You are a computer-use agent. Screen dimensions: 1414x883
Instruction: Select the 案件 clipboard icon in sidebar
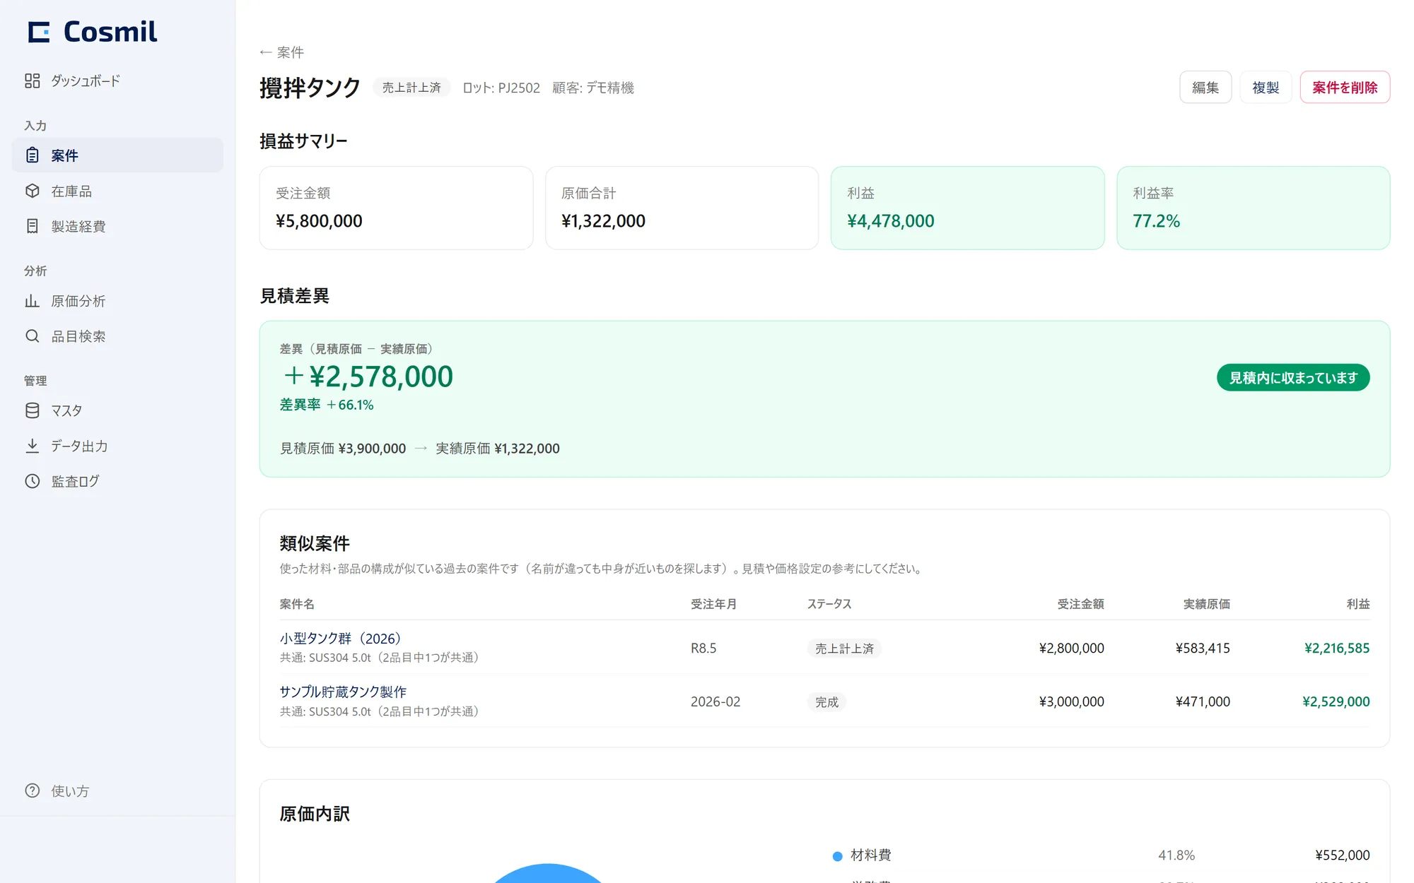[33, 155]
